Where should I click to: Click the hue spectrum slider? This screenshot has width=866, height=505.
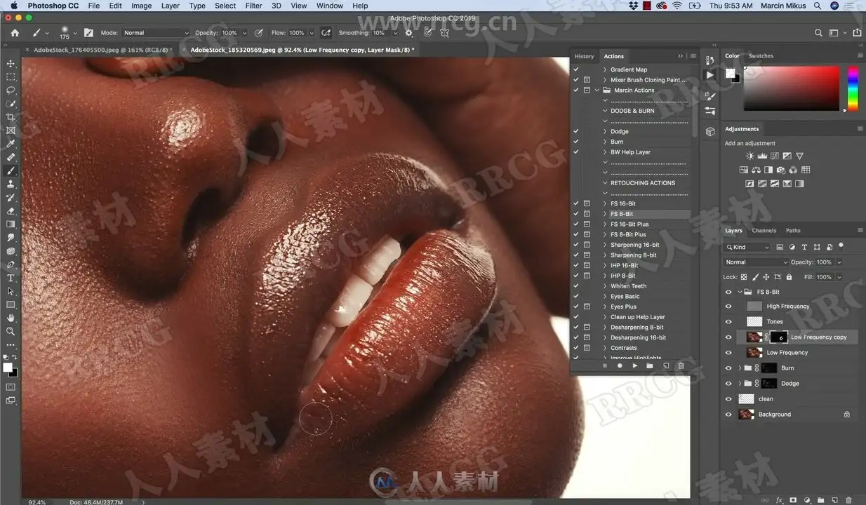853,88
